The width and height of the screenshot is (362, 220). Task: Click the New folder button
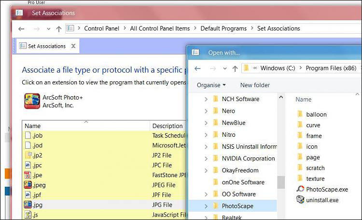tap(255, 85)
